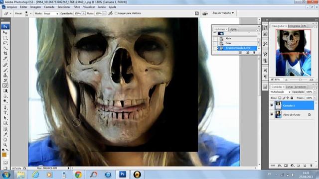
Task: Open the Imagem menu
Action: click(35, 7)
